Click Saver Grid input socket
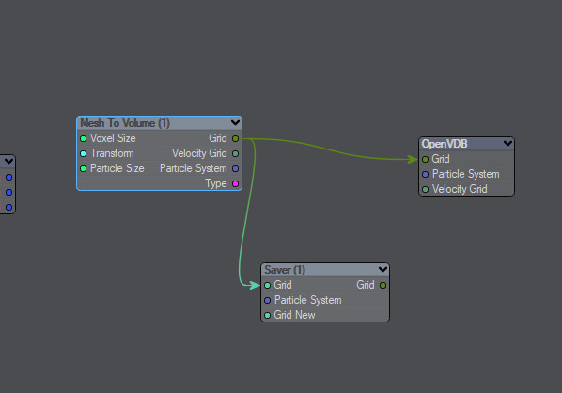This screenshot has width=562, height=393. click(267, 285)
